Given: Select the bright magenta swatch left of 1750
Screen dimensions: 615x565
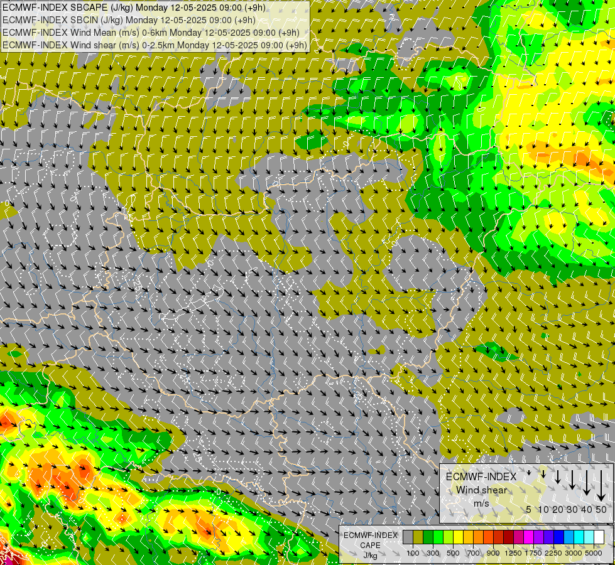Looking at the screenshot, I should pyautogui.click(x=529, y=537).
